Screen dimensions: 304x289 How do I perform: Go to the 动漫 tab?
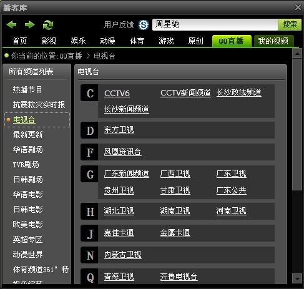coord(107,41)
